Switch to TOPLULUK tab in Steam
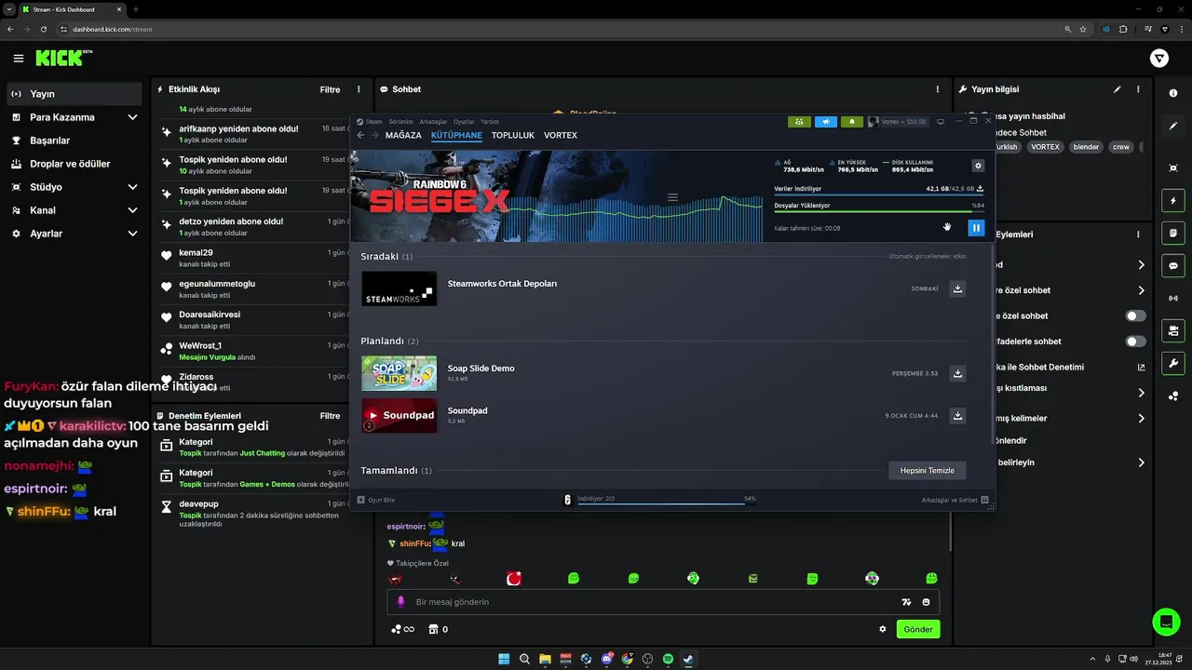 pos(513,135)
